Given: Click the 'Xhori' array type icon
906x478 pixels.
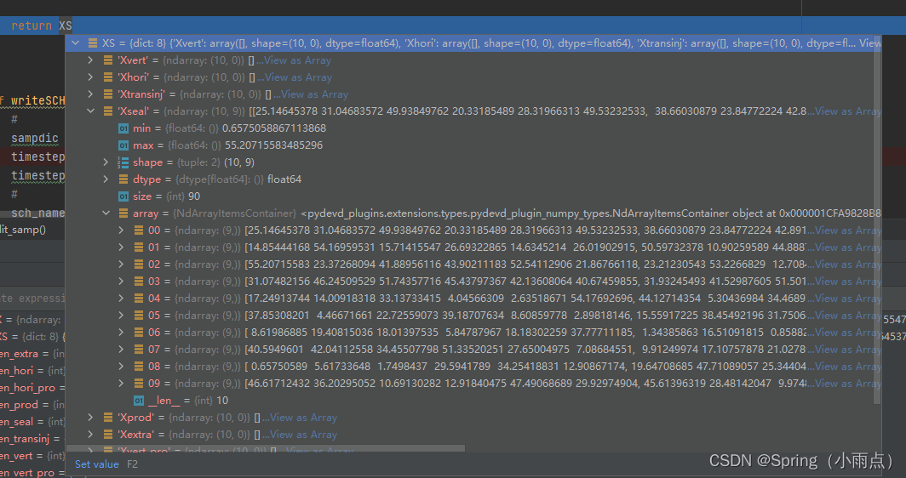Looking at the screenshot, I should tap(108, 77).
